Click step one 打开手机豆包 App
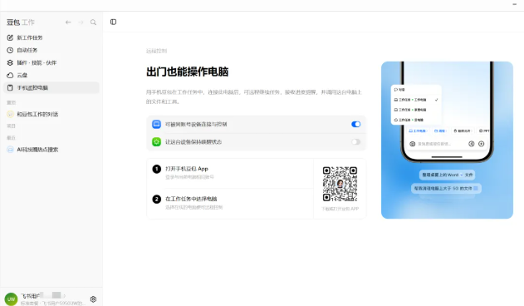The width and height of the screenshot is (524, 306). (187, 169)
